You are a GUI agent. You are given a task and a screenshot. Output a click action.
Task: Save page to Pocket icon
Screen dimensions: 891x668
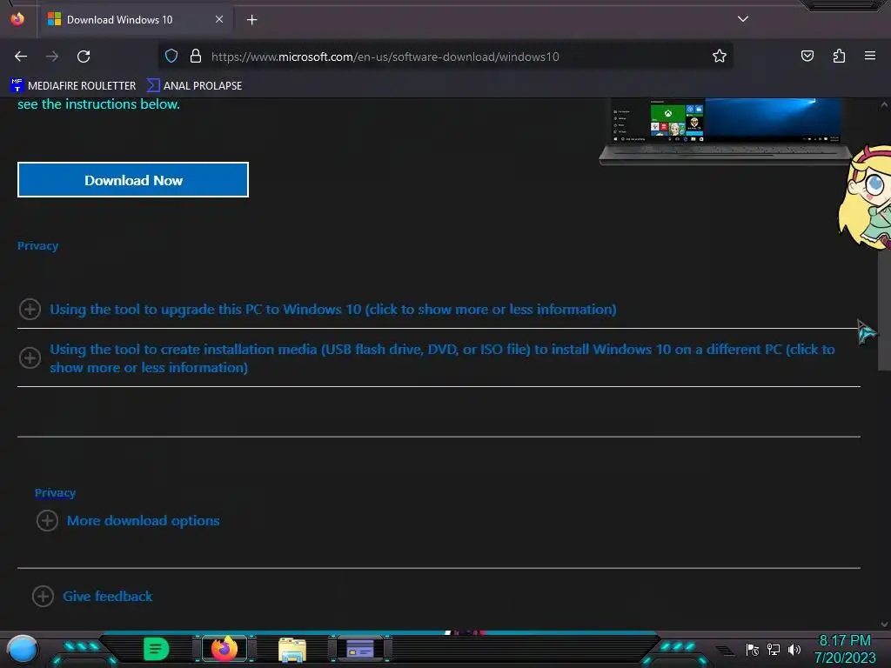coord(807,56)
